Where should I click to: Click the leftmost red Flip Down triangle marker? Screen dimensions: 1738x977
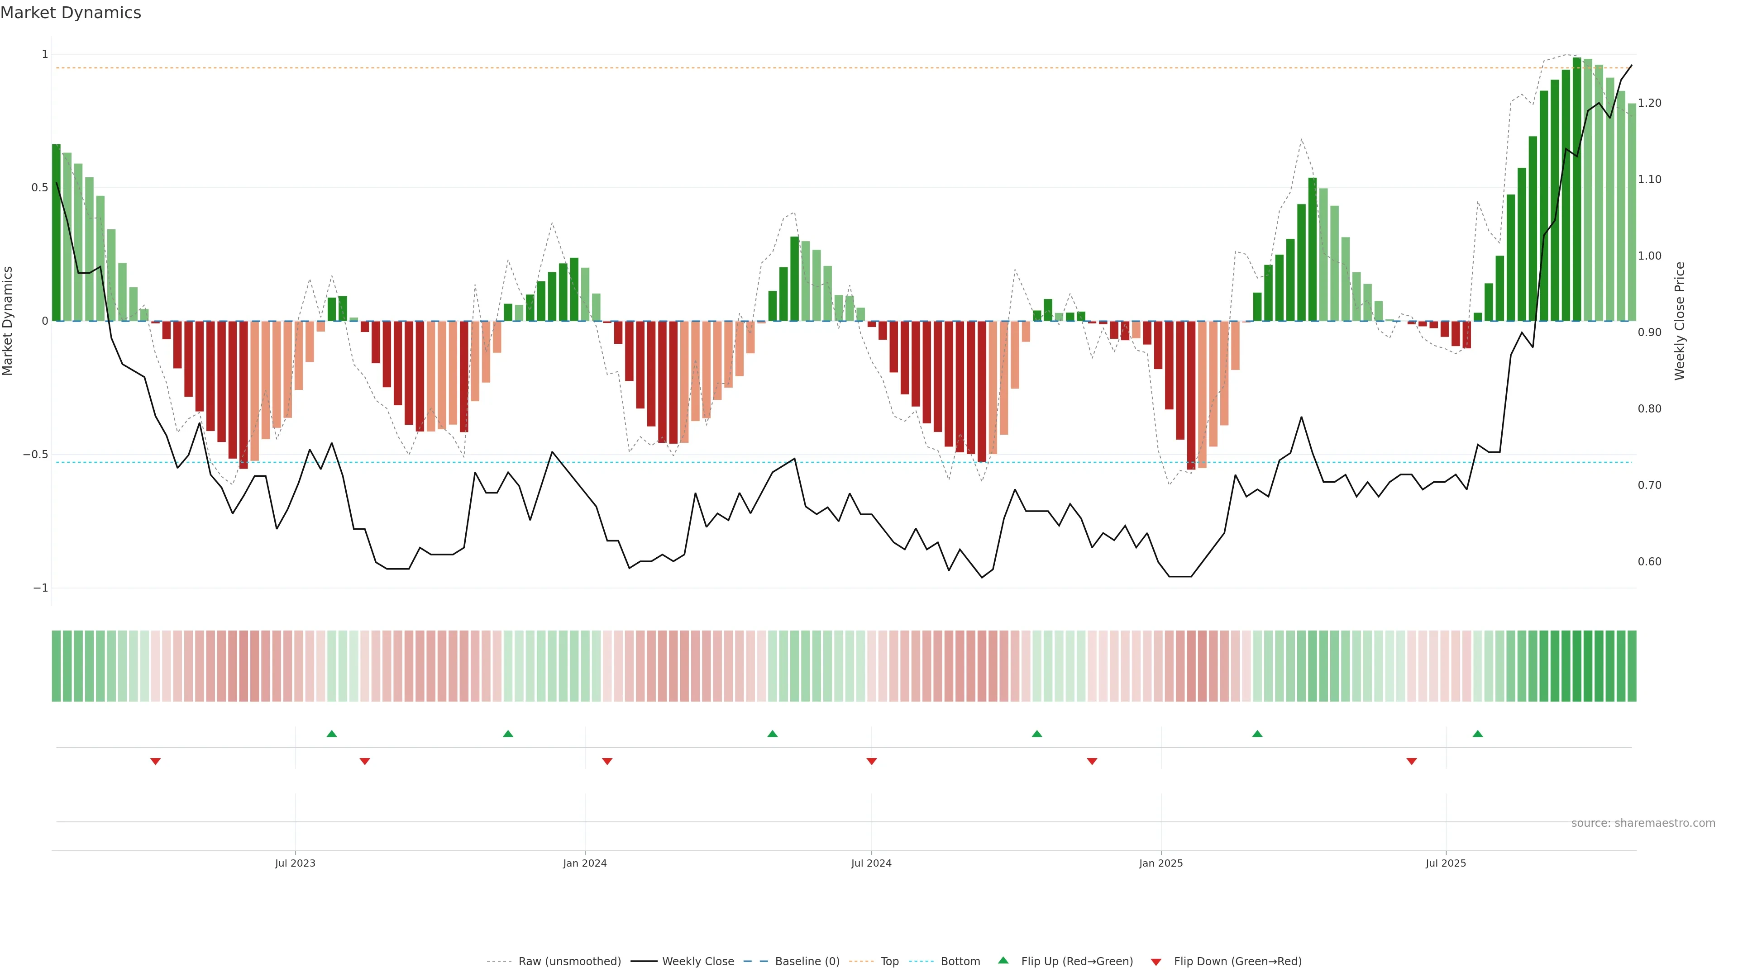click(155, 761)
